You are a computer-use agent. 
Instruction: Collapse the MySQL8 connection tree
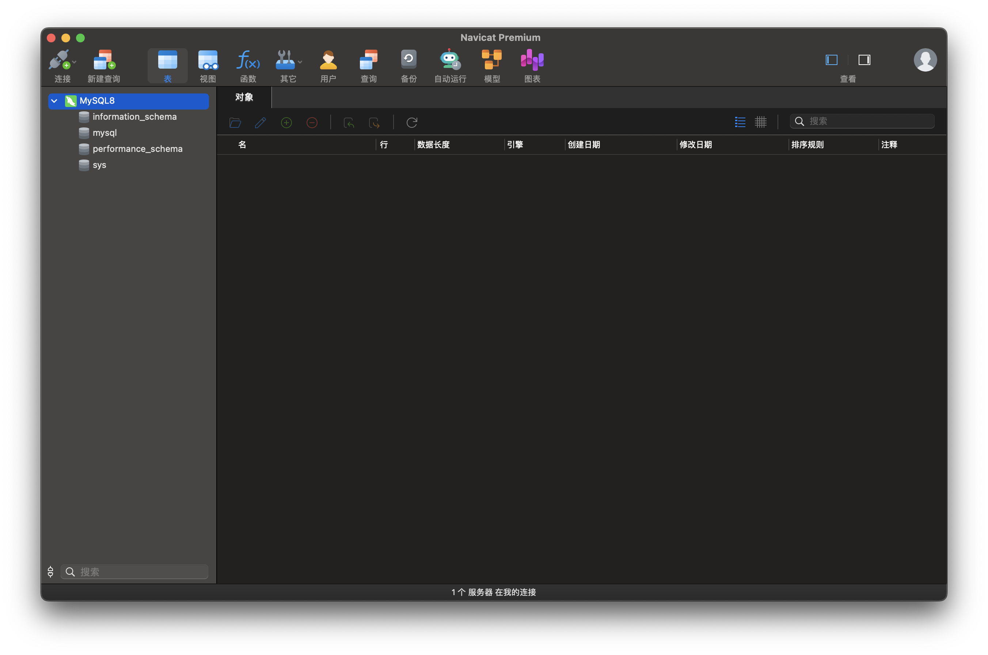point(54,101)
